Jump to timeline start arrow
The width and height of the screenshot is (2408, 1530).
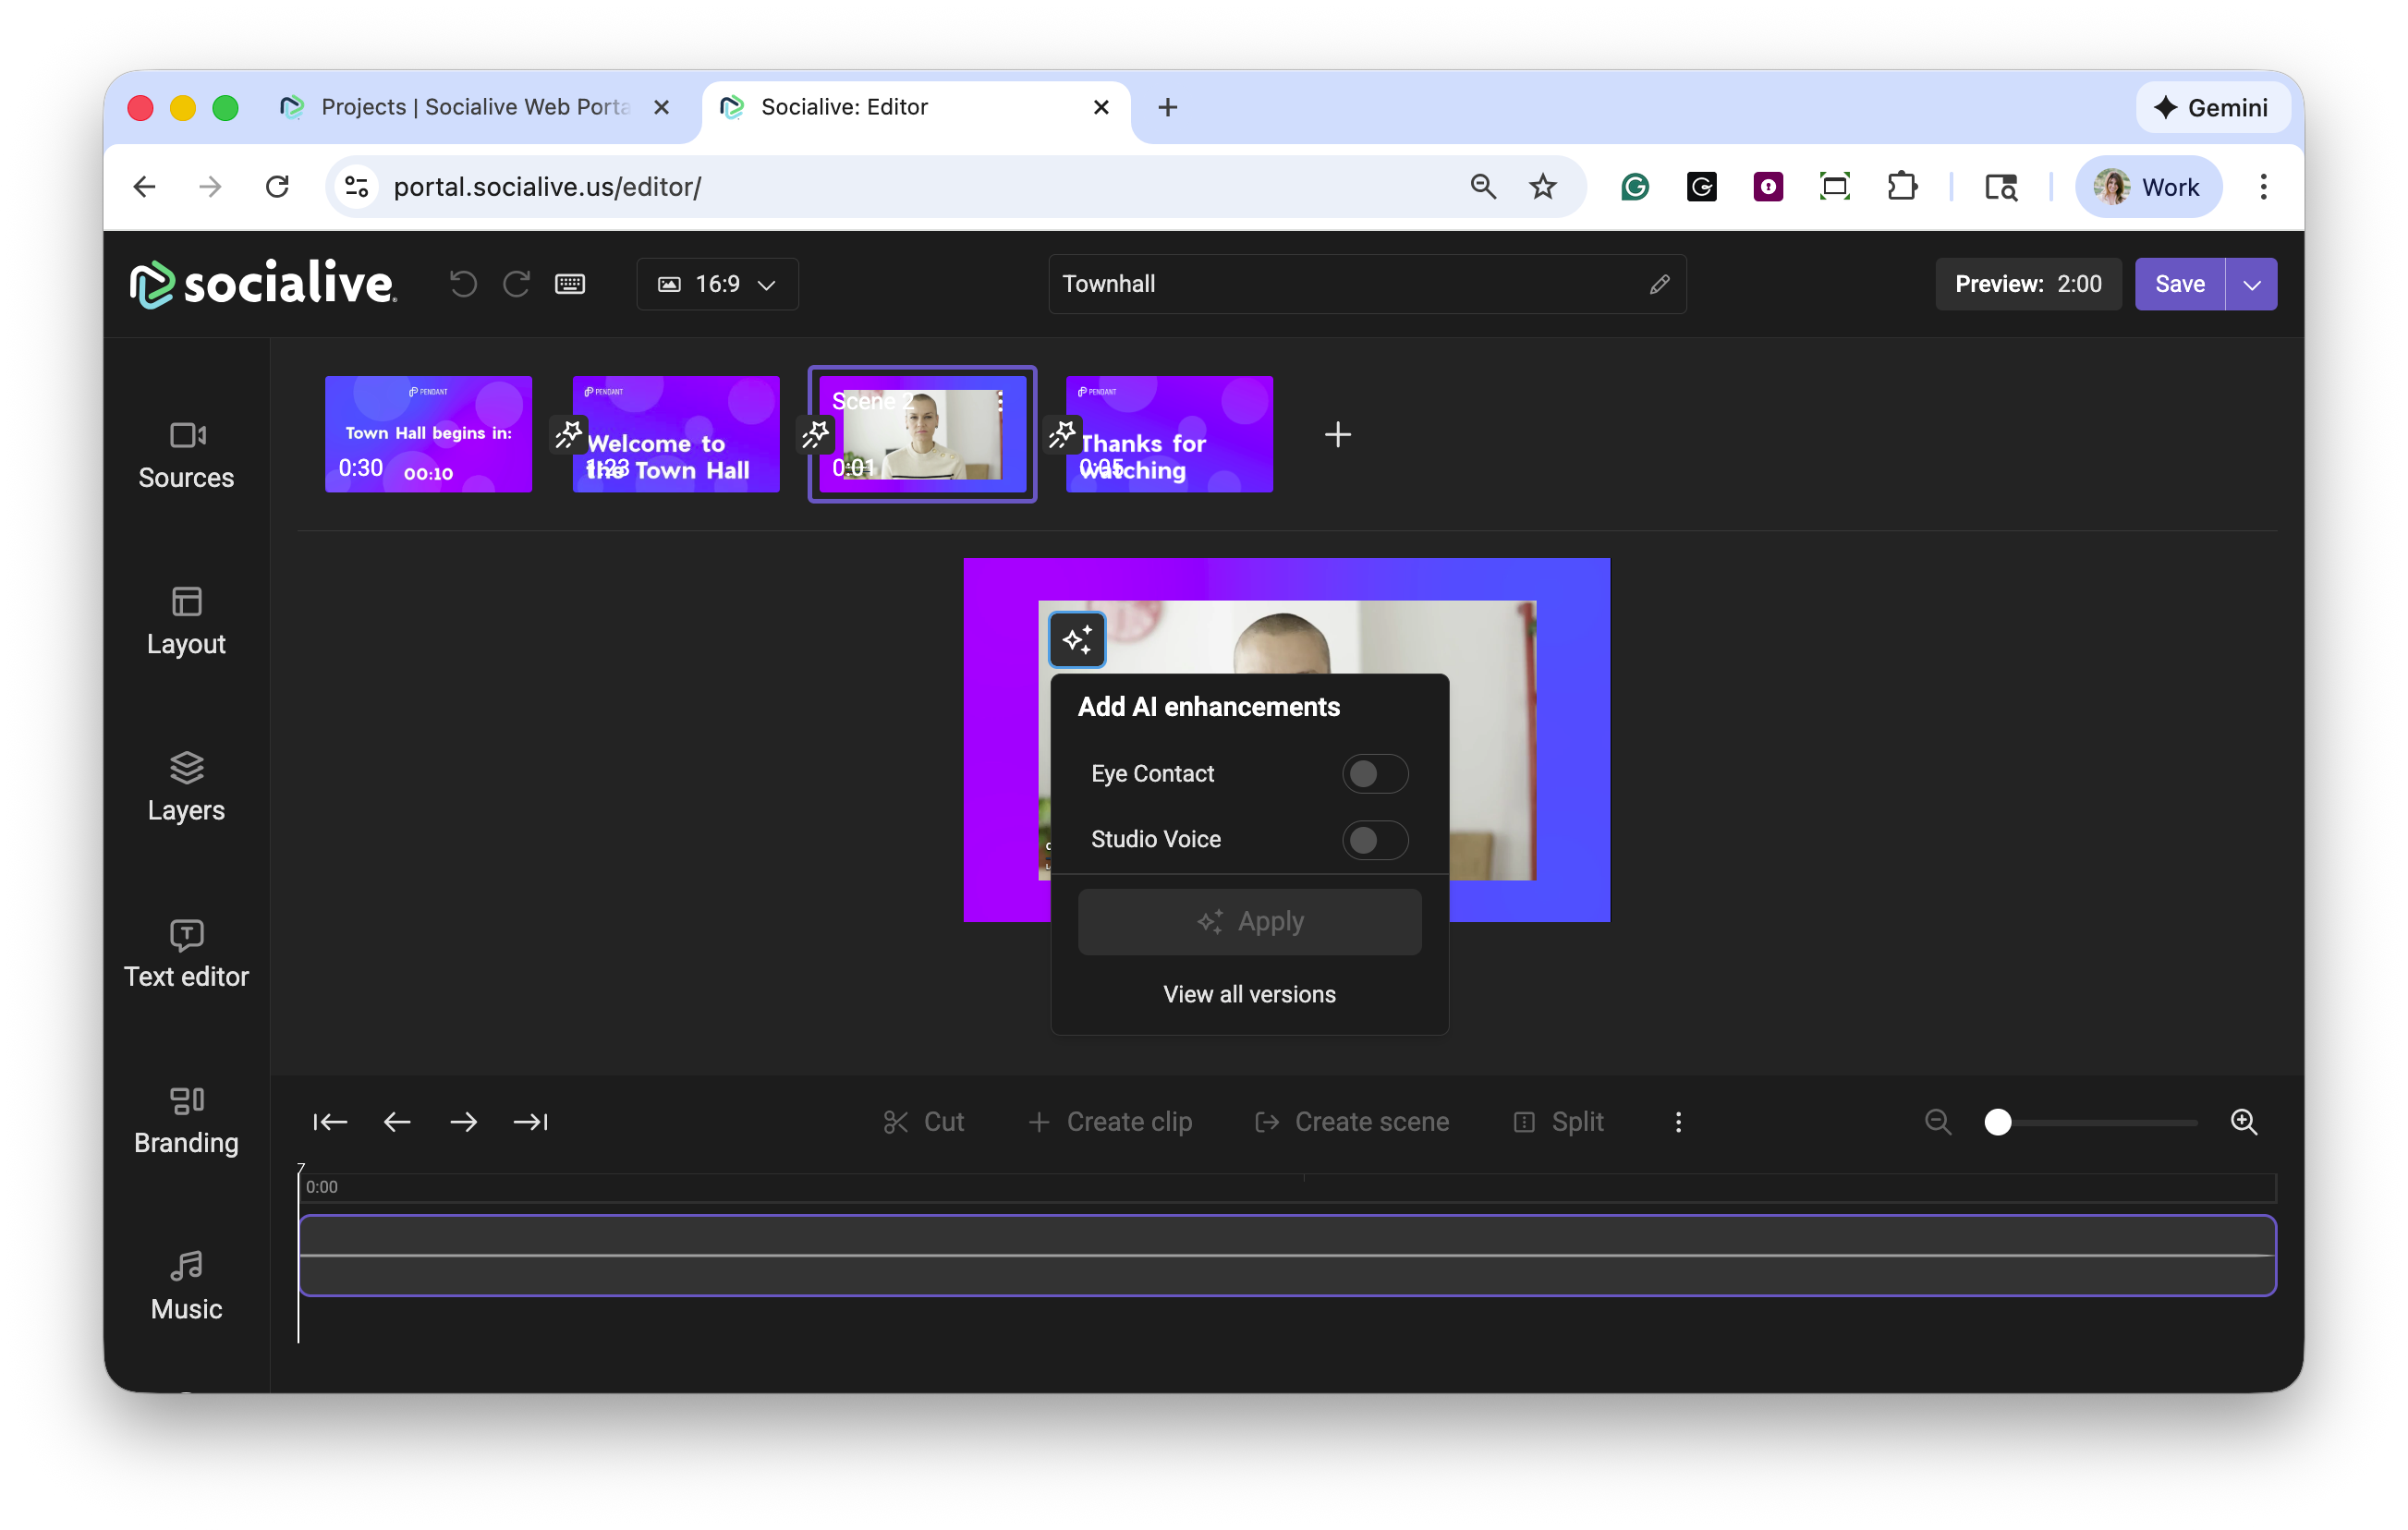330,1122
